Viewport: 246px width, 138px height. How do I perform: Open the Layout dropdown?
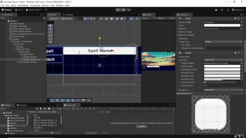[x=238, y=10]
